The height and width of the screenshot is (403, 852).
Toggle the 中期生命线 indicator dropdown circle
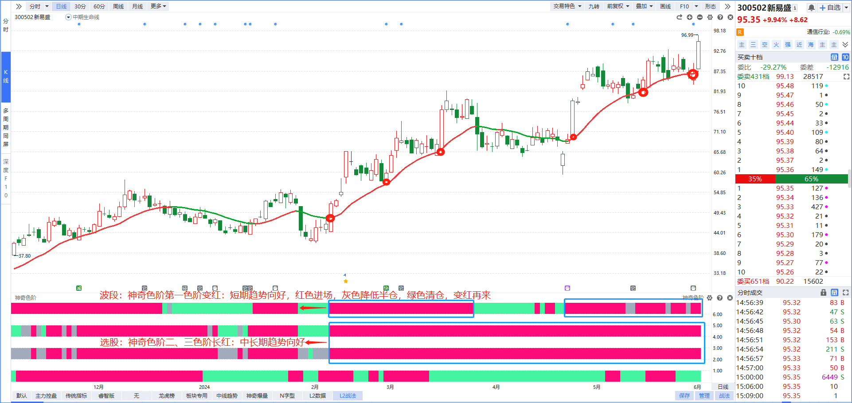click(68, 17)
